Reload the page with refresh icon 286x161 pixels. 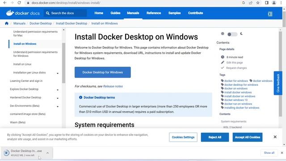click(19, 3)
